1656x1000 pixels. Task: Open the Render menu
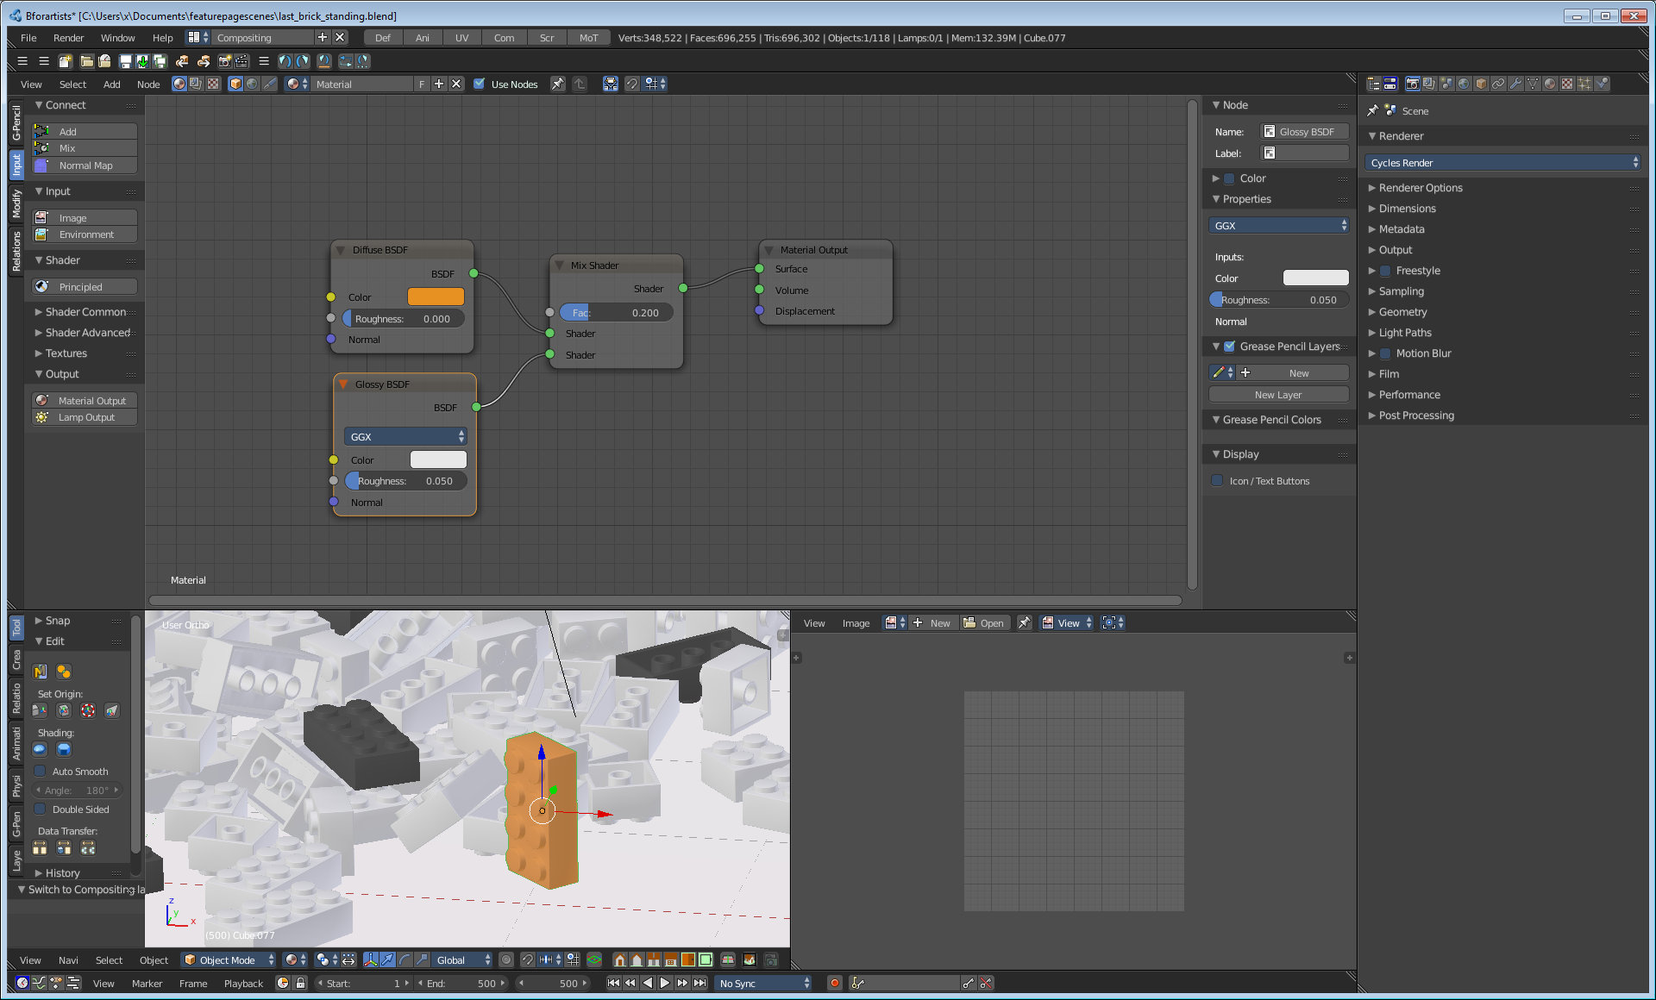(68, 38)
